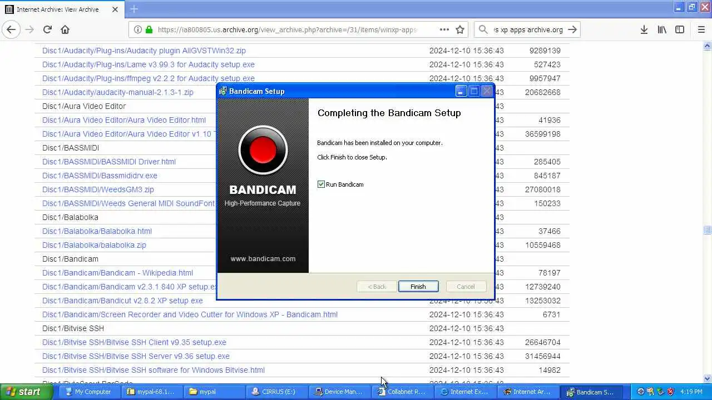Viewport: 712px width, 400px height.
Task: Submit search with arrow button
Action: coord(572,29)
